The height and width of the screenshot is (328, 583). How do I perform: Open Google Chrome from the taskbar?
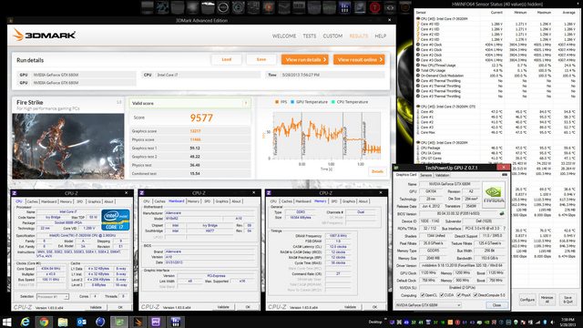pyautogui.click(x=44, y=322)
